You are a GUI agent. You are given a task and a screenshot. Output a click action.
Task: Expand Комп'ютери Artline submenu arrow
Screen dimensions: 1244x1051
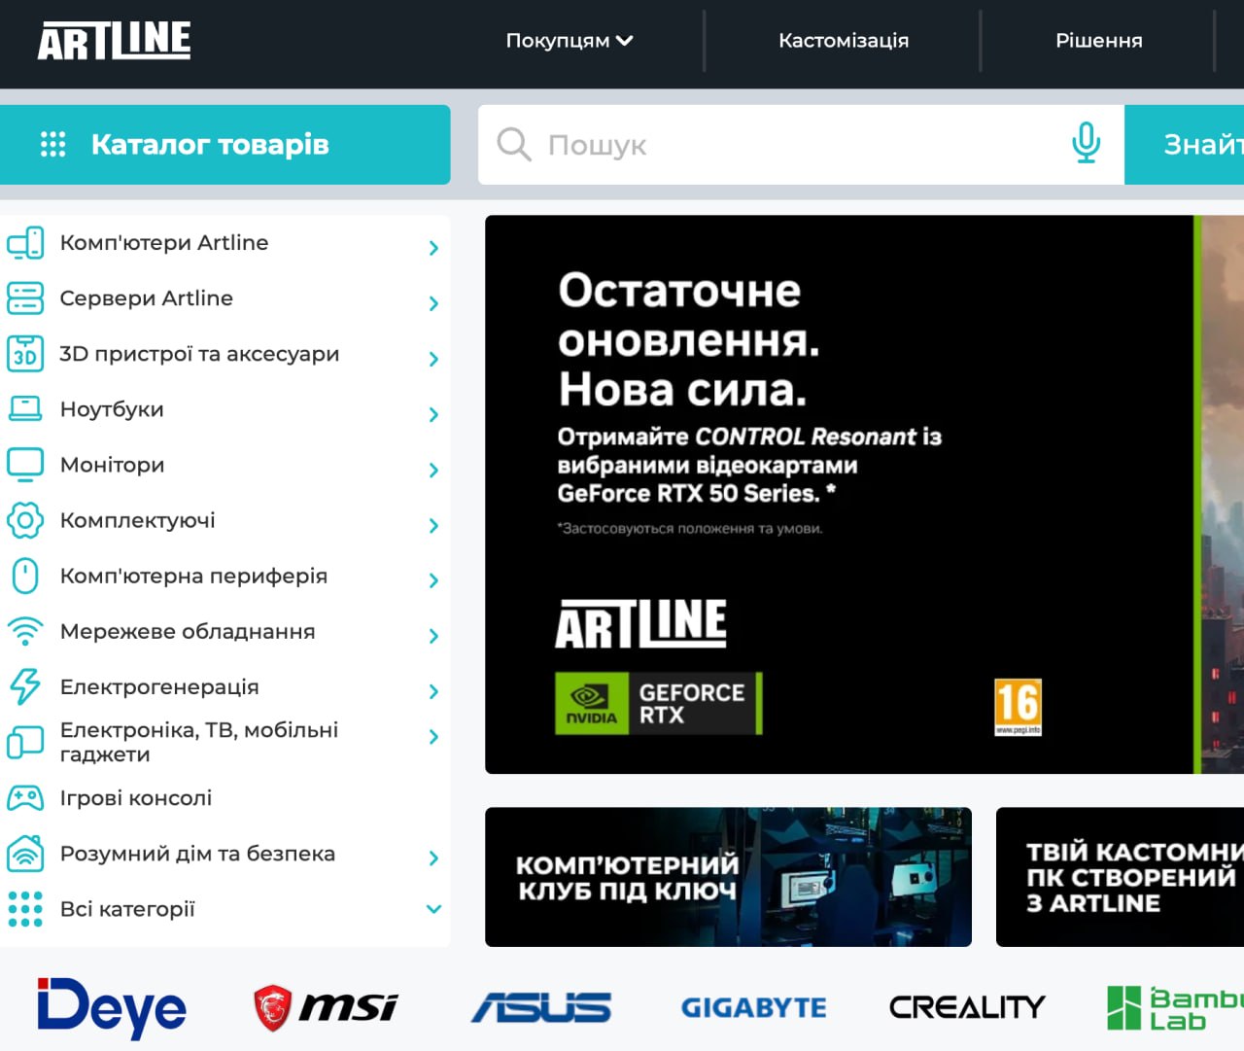(x=434, y=248)
